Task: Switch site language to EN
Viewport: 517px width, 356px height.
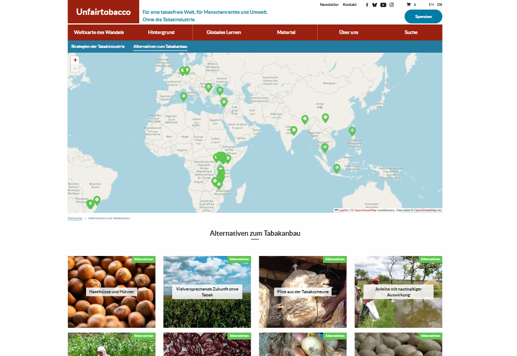Action: coord(431,5)
